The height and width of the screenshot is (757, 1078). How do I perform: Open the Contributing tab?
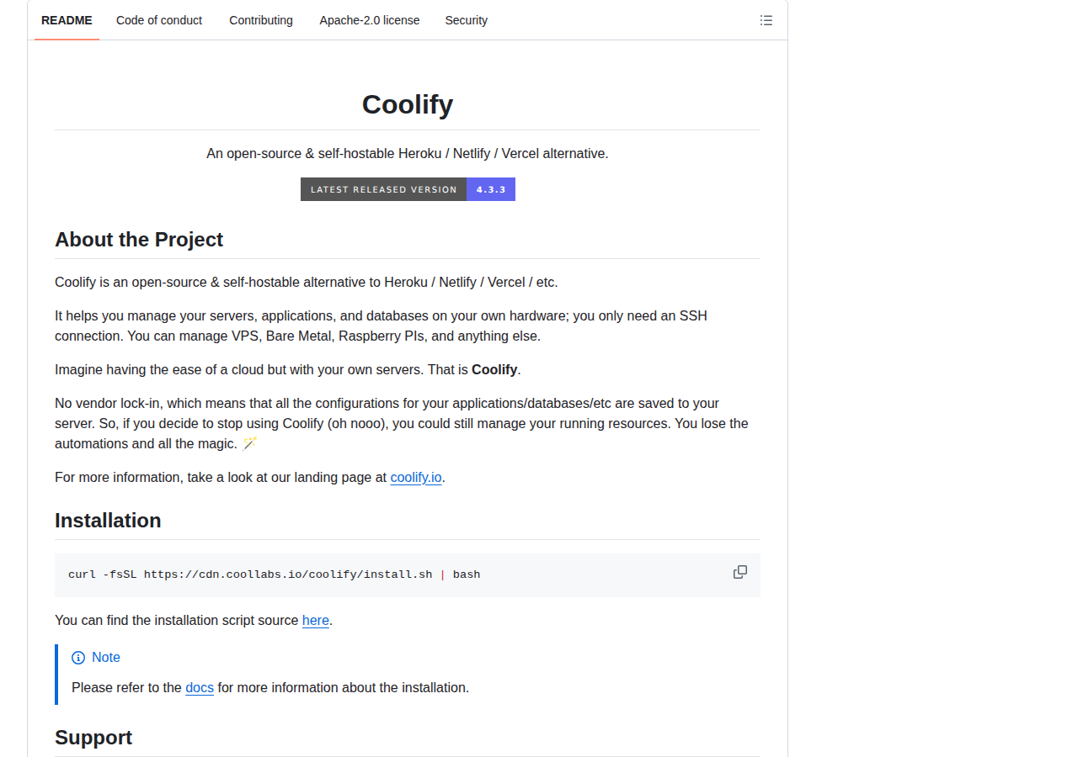click(x=261, y=20)
